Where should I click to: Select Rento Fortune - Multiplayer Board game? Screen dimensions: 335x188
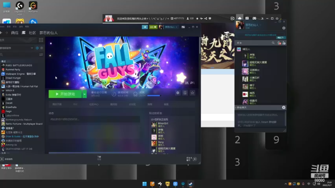(24, 124)
